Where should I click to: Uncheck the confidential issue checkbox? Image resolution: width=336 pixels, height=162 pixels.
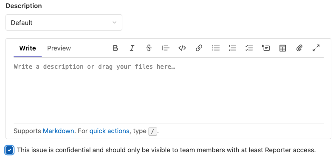[9, 150]
